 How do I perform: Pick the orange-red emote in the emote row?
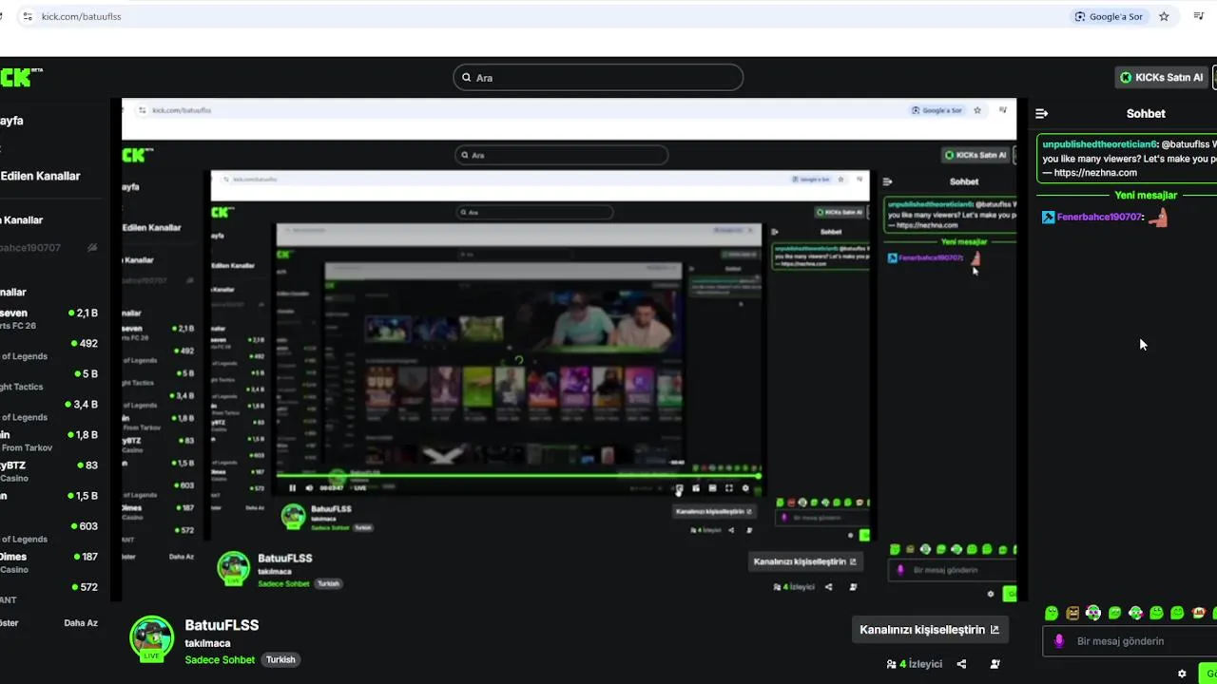pyautogui.click(x=1198, y=614)
